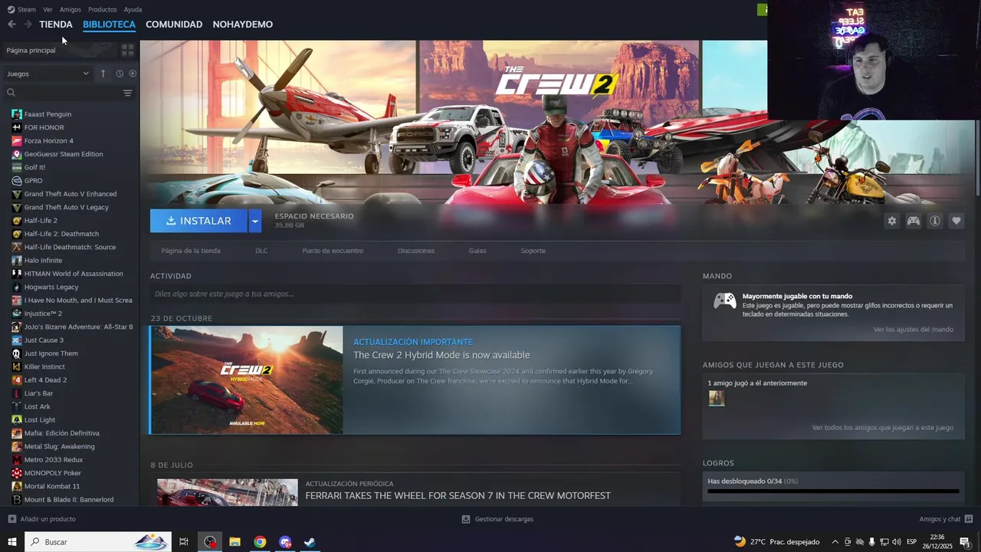
Task: Go forward with the right navigation arrow
Action: coord(28,25)
